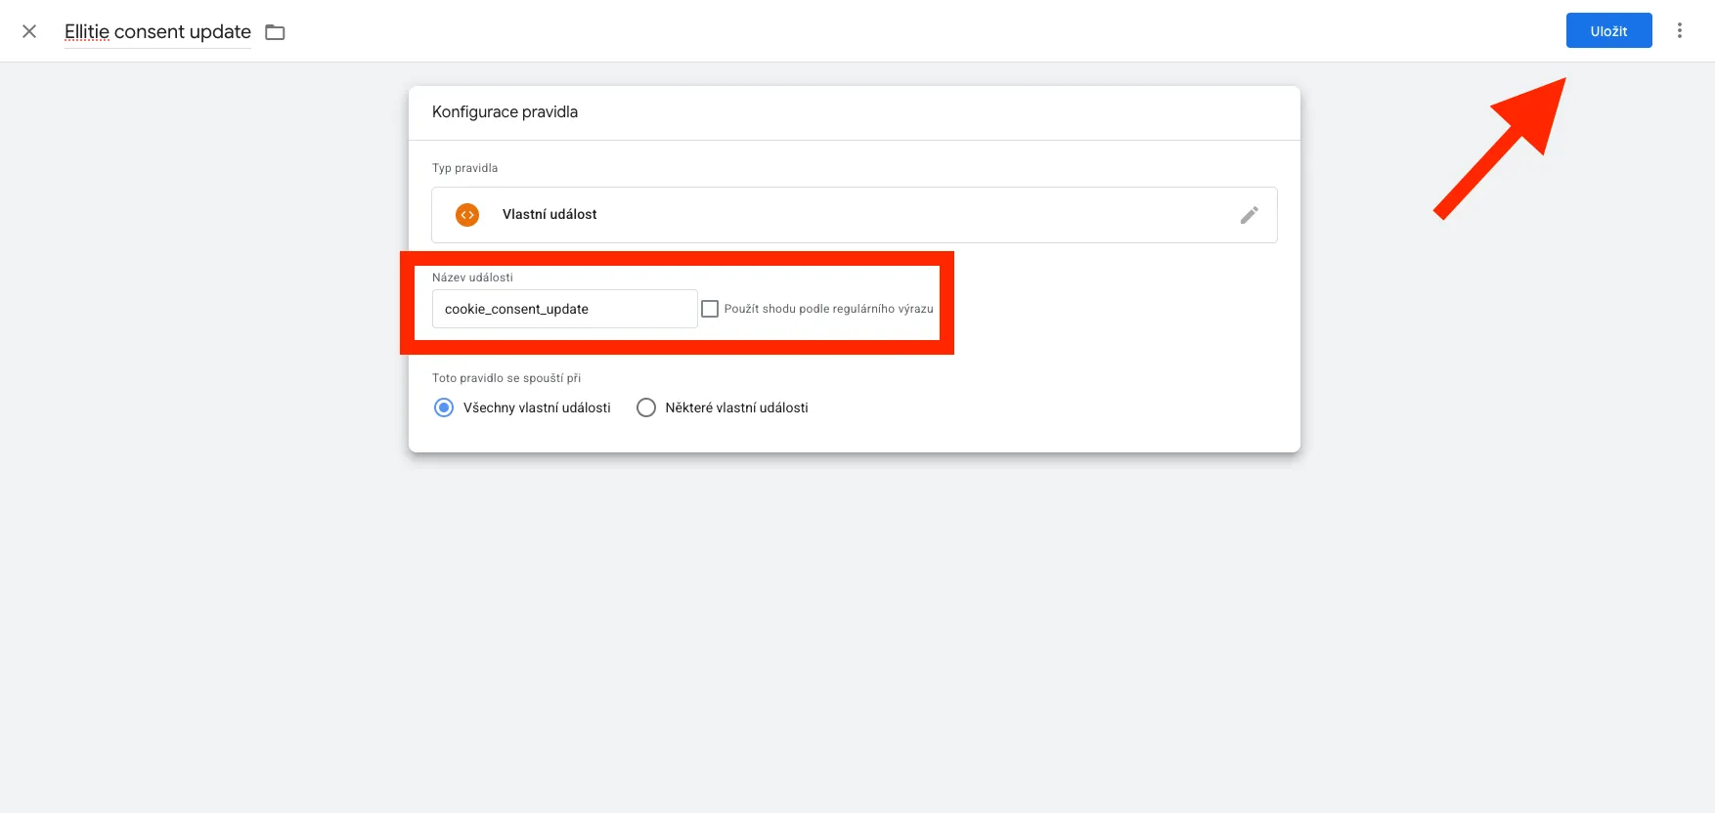Close the trigger editor with X icon
Viewport: 1715px width, 813px height.
[x=29, y=31]
